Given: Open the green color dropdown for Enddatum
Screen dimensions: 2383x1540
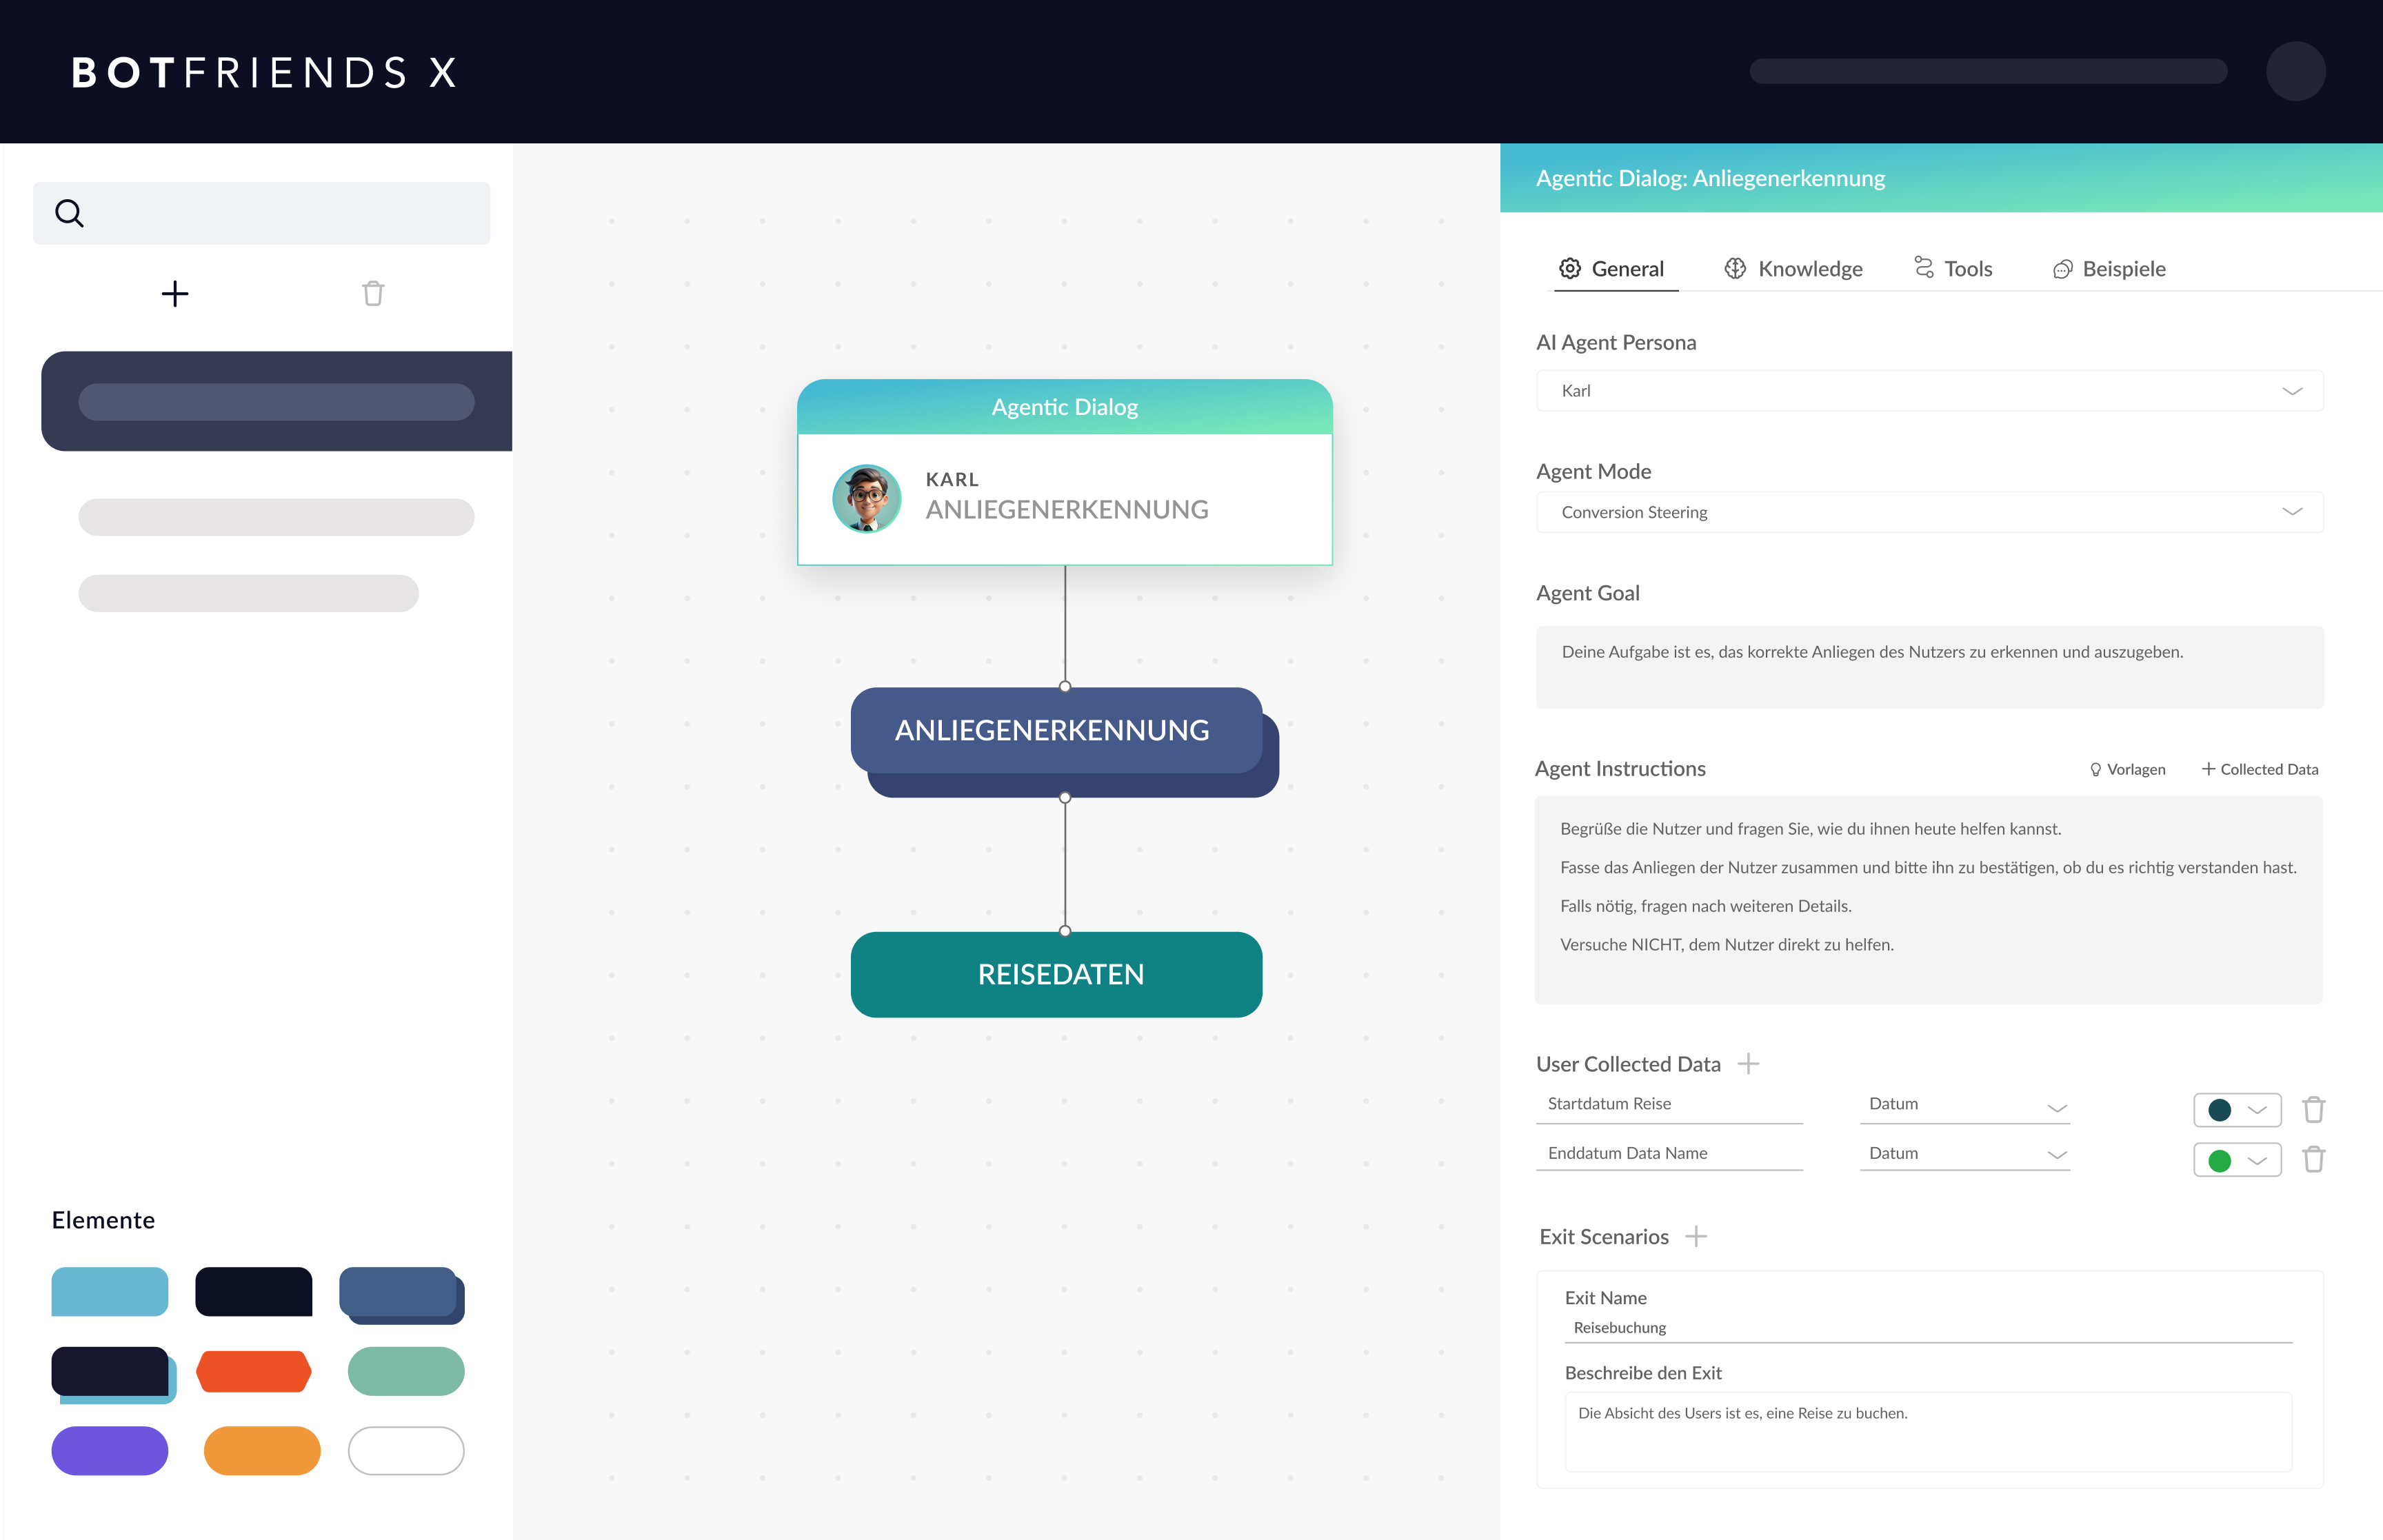Looking at the screenshot, I should click(x=2237, y=1160).
